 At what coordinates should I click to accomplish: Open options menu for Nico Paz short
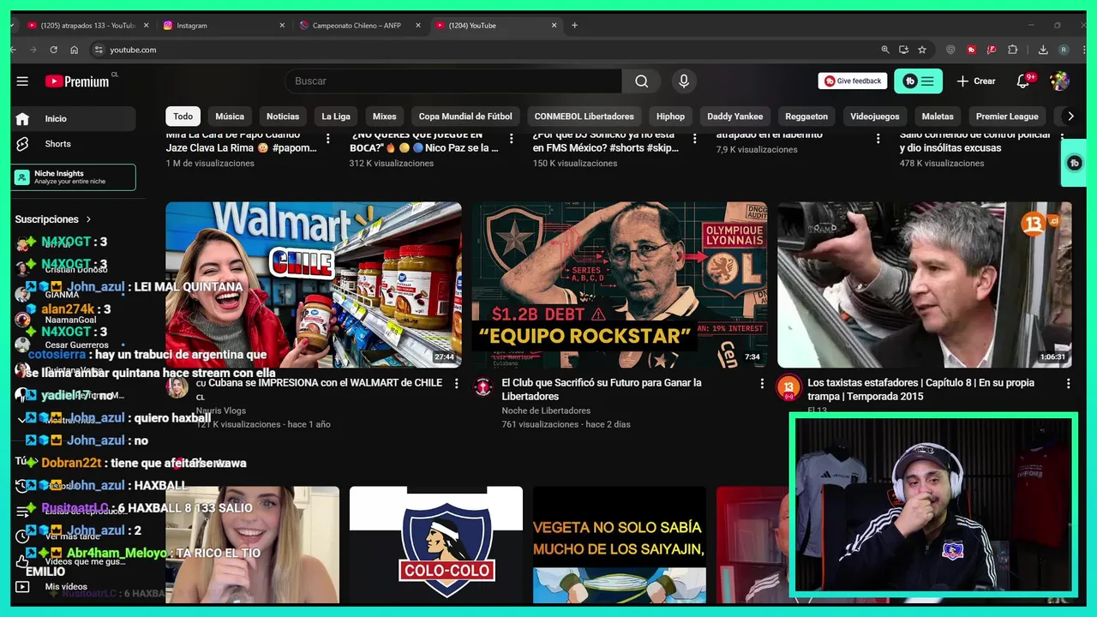point(512,138)
